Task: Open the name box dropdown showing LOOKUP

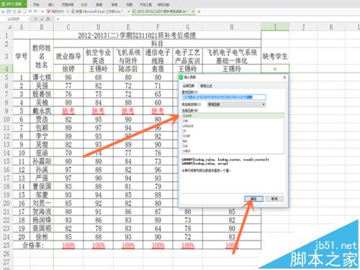Action: [x=29, y=19]
